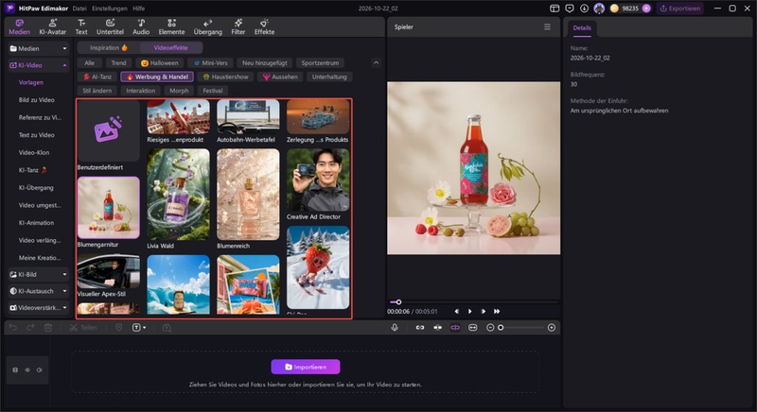Open the downloads icon in title bar

(x=584, y=9)
